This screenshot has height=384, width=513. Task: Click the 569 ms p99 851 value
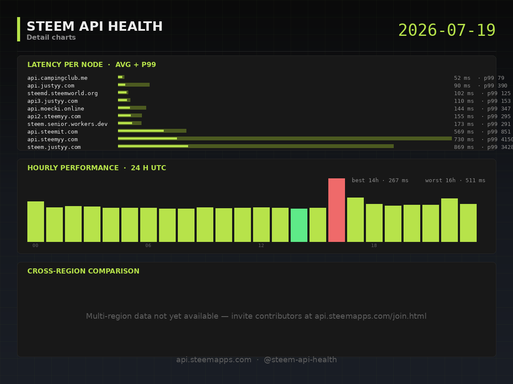pos(482,132)
